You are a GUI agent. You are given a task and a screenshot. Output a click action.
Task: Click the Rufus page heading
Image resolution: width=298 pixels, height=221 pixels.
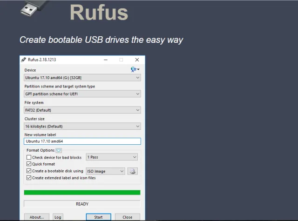99,13
